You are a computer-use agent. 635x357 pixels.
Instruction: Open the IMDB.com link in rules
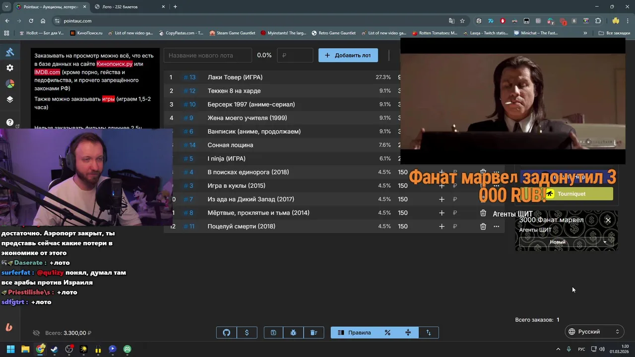[47, 72]
